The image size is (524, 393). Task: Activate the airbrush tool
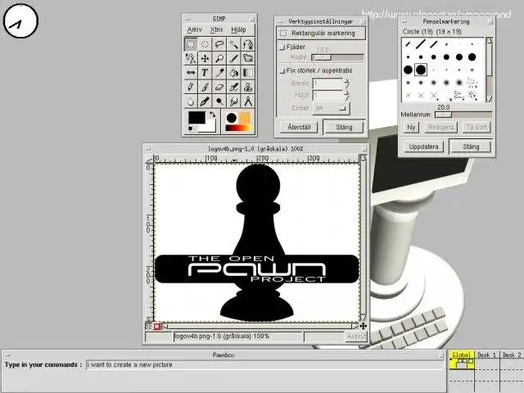tap(233, 87)
